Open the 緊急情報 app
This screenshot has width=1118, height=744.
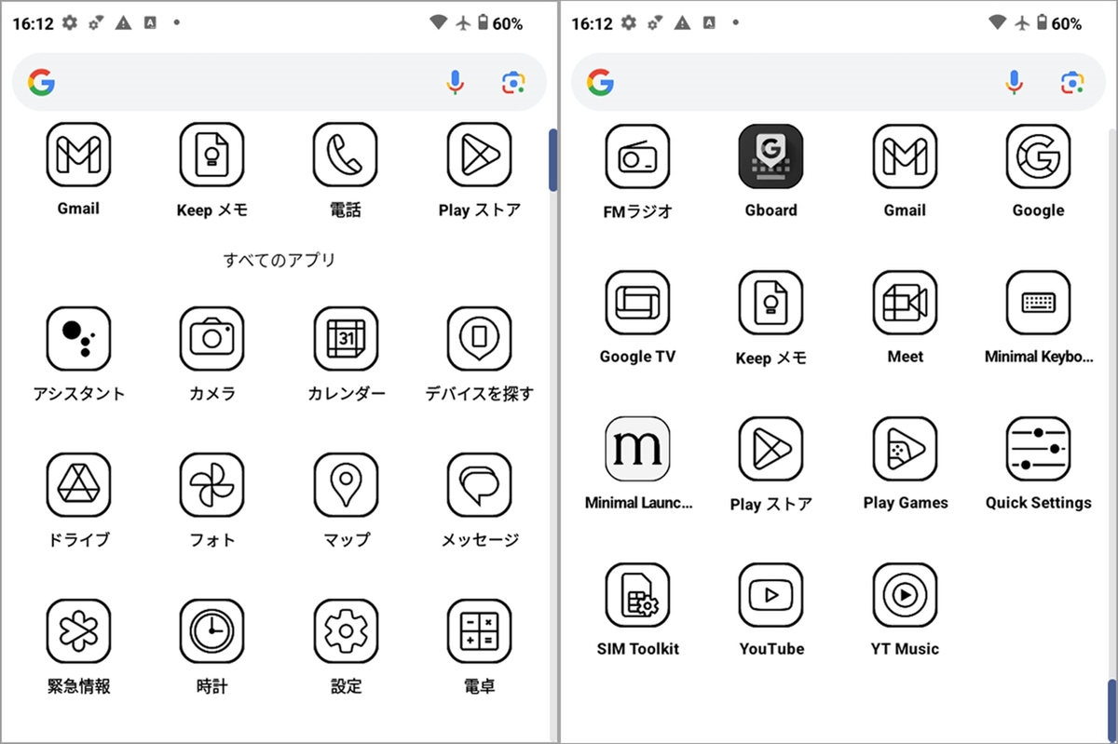pos(78,631)
